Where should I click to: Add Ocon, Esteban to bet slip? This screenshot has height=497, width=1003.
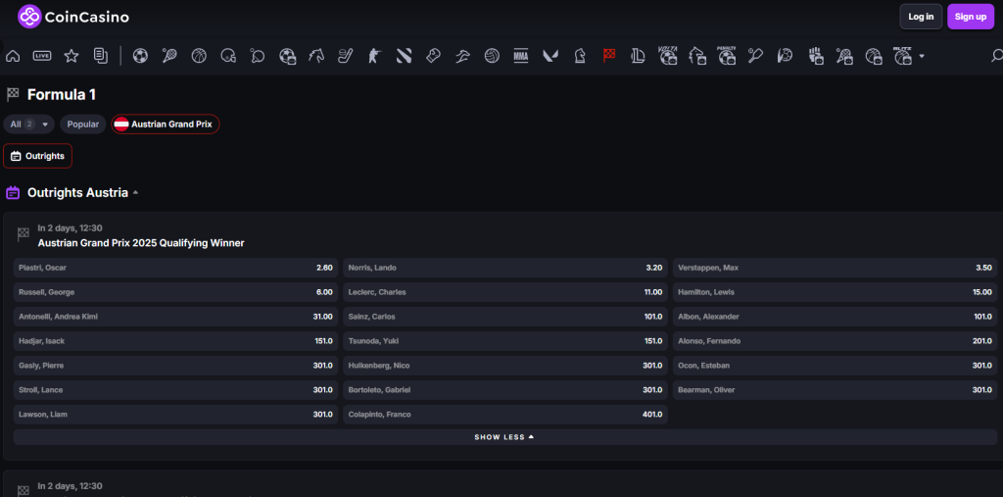(835, 365)
